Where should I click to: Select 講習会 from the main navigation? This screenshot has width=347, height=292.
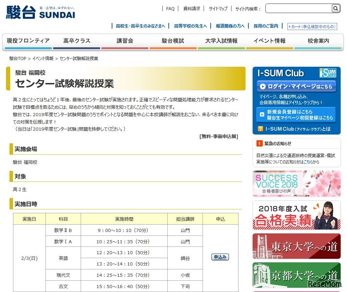[x=125, y=41]
